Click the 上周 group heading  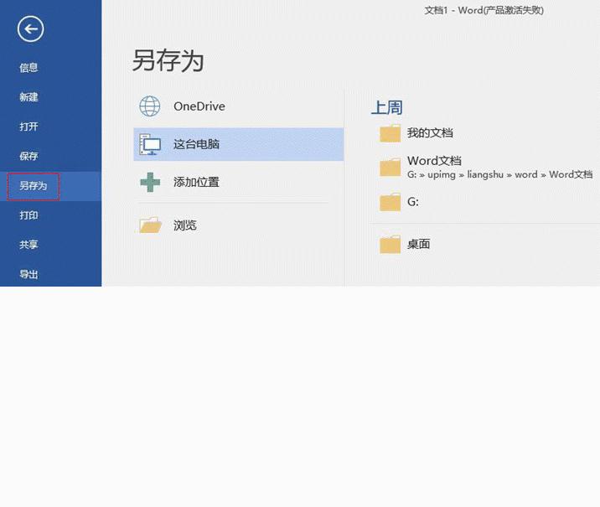pyautogui.click(x=387, y=107)
